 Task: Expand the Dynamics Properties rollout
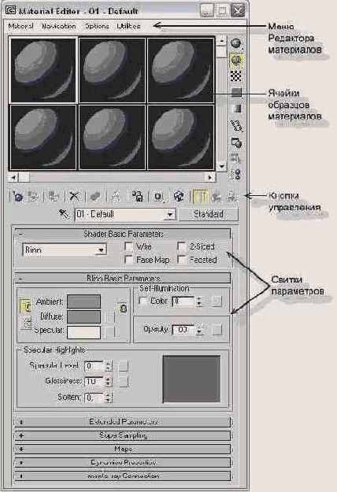(123, 463)
